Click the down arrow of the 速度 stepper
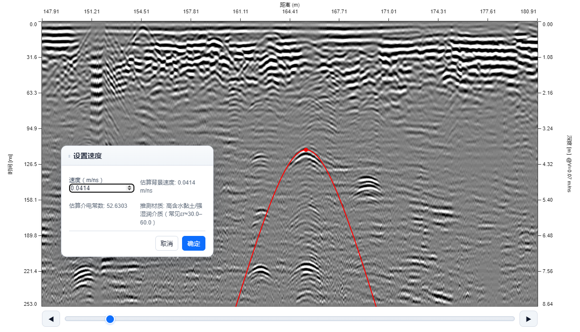Viewport: 580px width, 332px height. pyautogui.click(x=130, y=190)
